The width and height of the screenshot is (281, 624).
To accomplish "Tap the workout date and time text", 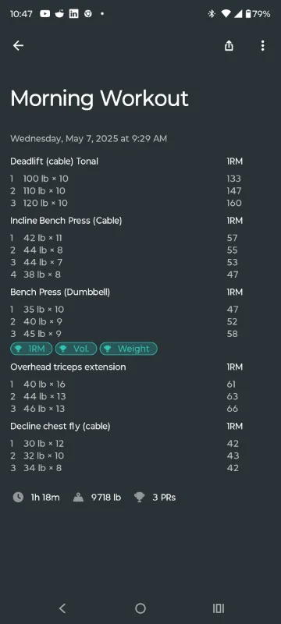I will 89,139.
